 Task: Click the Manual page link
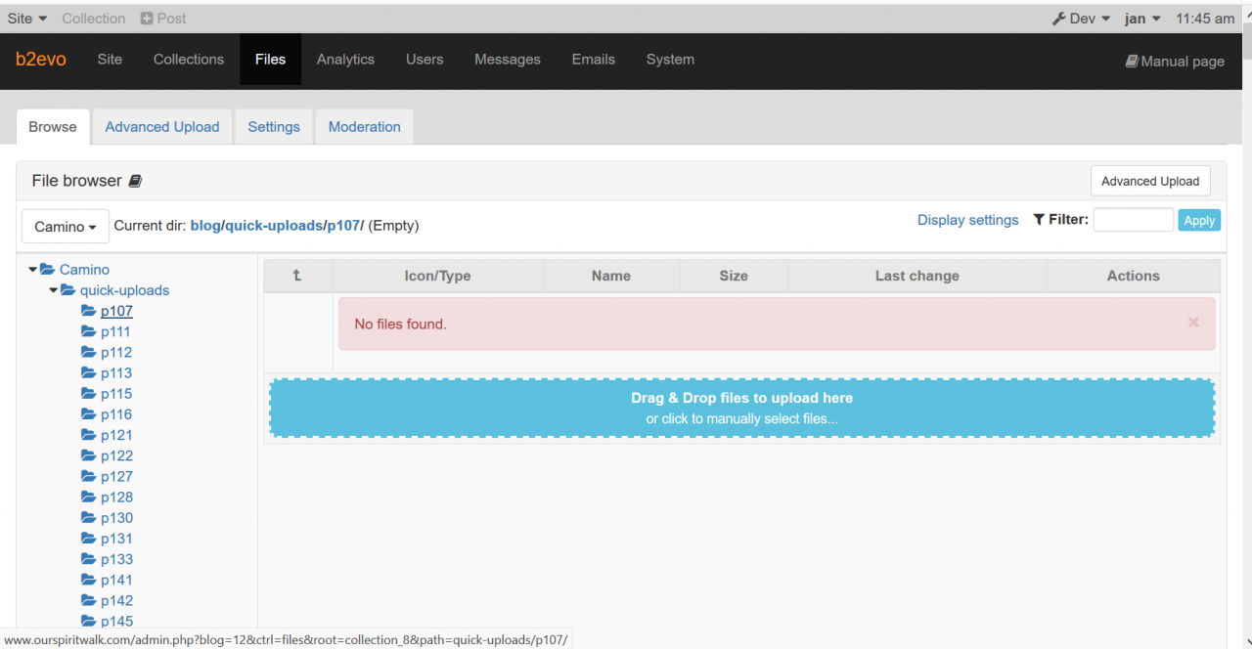[1175, 61]
